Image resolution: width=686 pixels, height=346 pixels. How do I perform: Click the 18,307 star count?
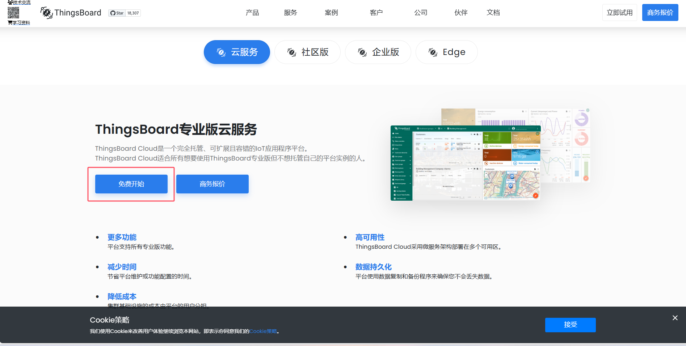click(133, 13)
